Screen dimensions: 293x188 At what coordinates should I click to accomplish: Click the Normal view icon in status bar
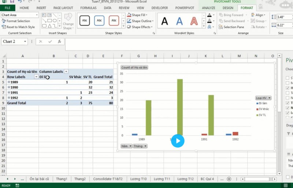286,185
